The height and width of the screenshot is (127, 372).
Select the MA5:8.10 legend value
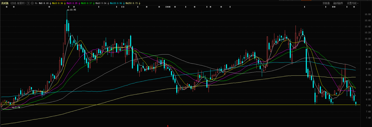point(44,3)
